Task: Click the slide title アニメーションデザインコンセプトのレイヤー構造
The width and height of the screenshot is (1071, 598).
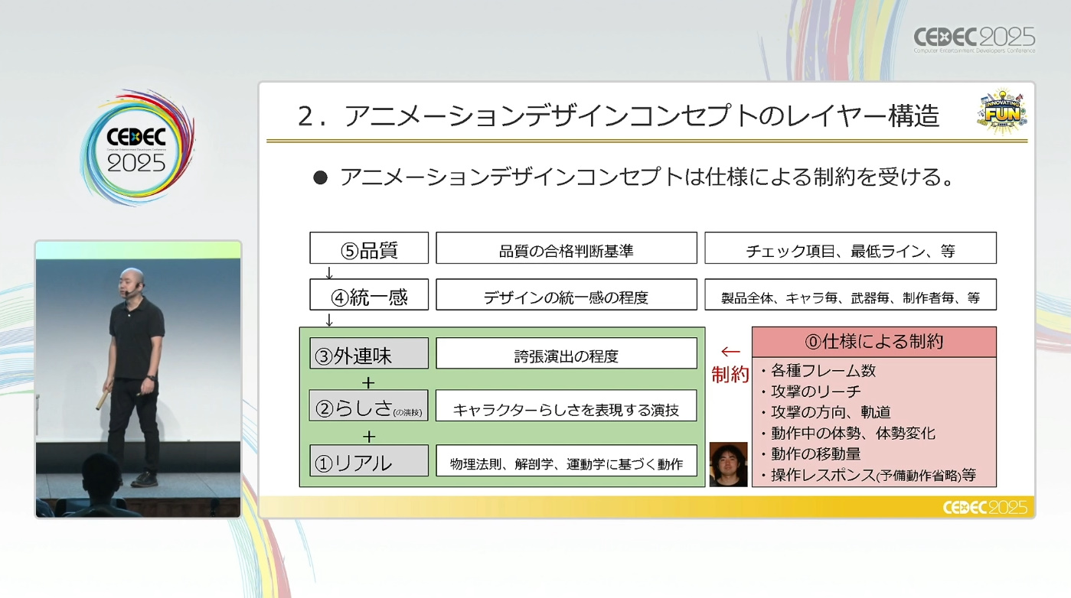Action: 619,116
